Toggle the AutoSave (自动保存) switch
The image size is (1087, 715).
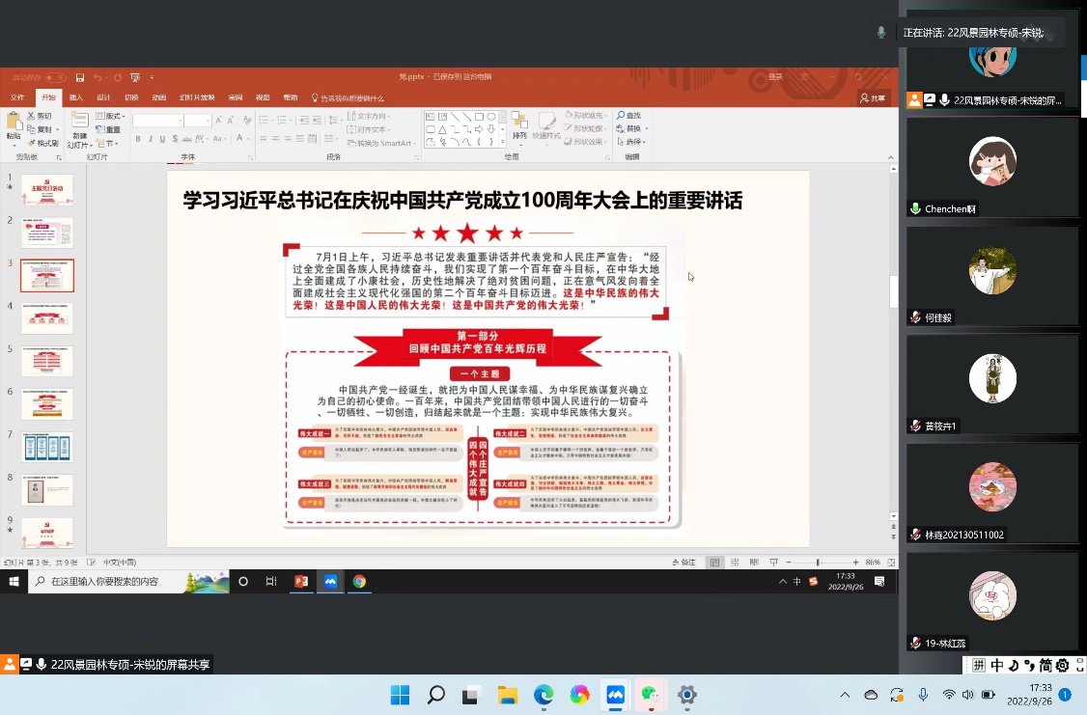click(x=54, y=77)
